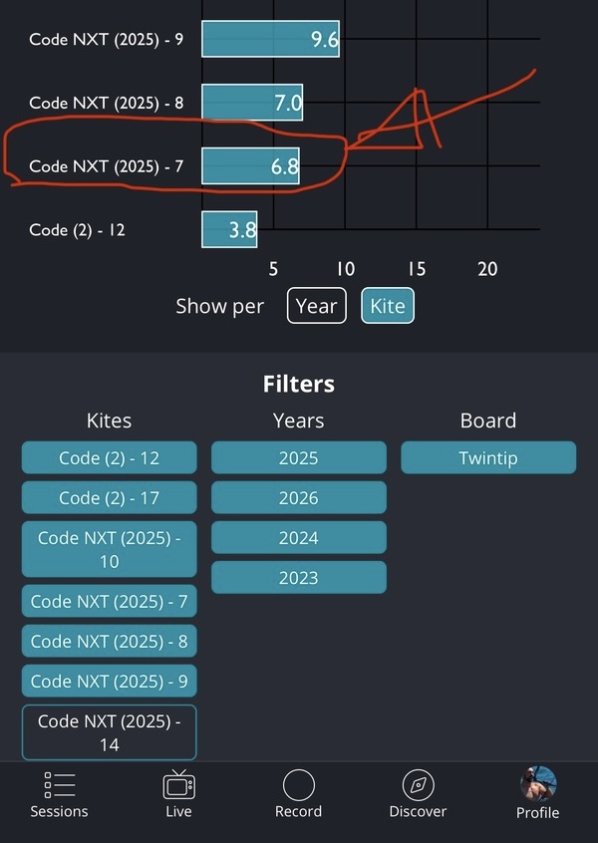This screenshot has width=598, height=843.
Task: Select the 2023 year filter
Action: point(298,578)
